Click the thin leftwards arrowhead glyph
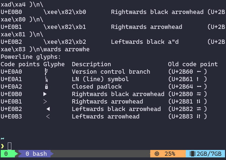 point(48,117)
